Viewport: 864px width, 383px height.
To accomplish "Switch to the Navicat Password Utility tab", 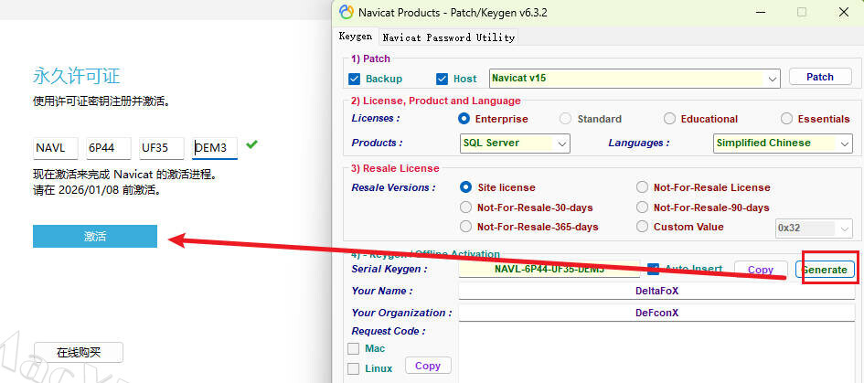I will (448, 37).
